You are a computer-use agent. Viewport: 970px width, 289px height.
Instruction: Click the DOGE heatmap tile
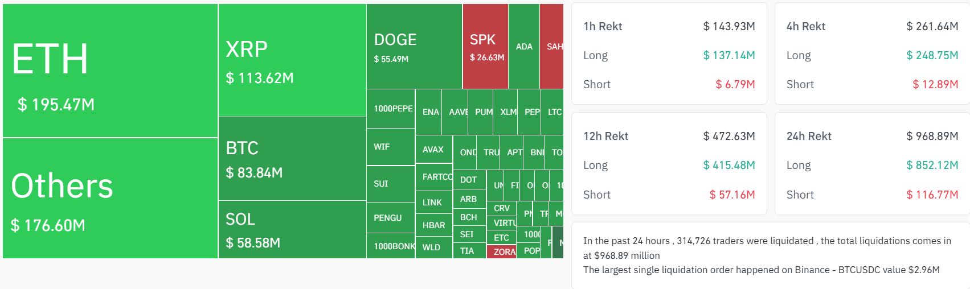pos(414,46)
